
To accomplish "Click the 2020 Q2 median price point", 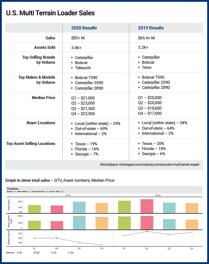I will [x=147, y=231].
